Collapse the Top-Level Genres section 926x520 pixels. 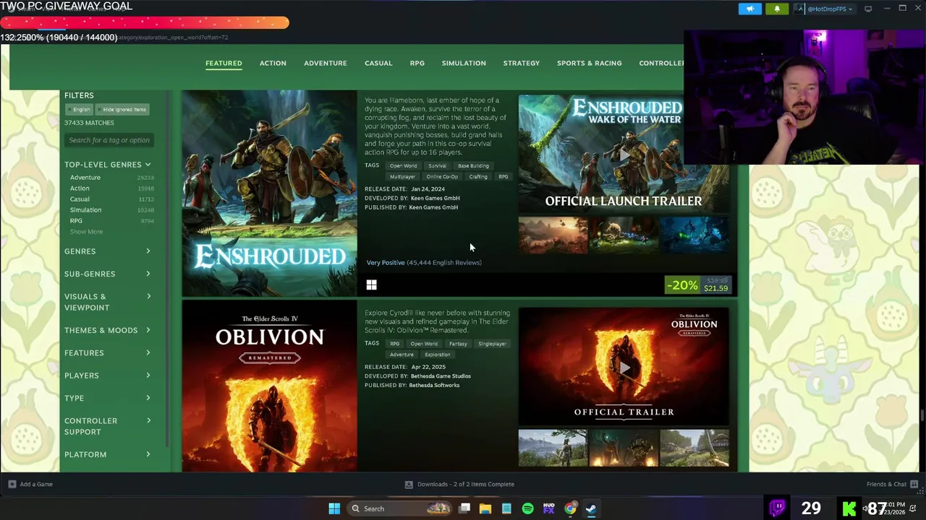tap(108, 165)
